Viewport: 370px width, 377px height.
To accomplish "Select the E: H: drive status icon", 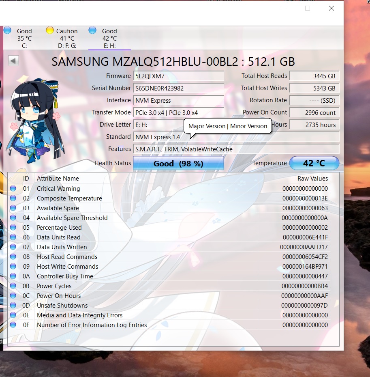I will (92, 30).
